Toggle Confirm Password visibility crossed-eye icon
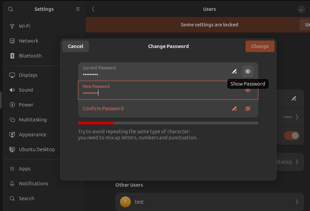The height and width of the screenshot is (211, 310). [x=248, y=109]
